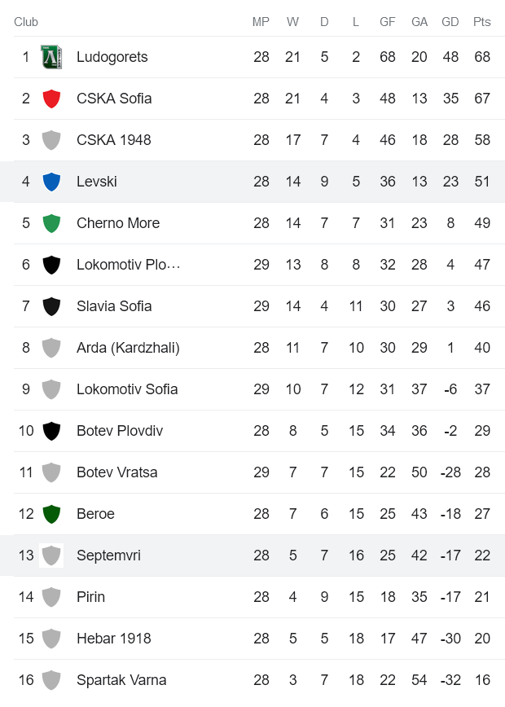
Task: Click the Levski blue shield crest
Action: pyautogui.click(x=51, y=182)
